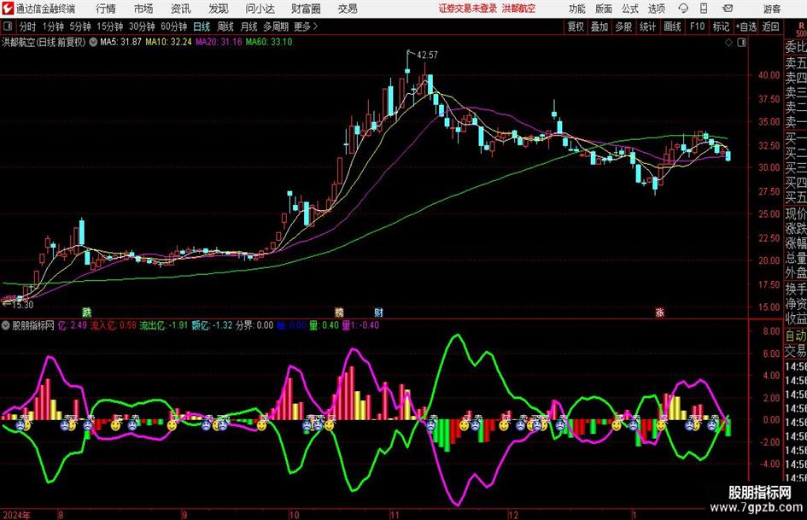807x520 pixels.
Task: Click the 标记 mark toolbar button
Action: pyautogui.click(x=721, y=26)
